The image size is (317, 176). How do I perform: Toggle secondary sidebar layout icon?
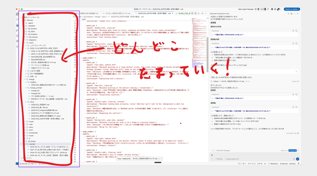point(265,9)
